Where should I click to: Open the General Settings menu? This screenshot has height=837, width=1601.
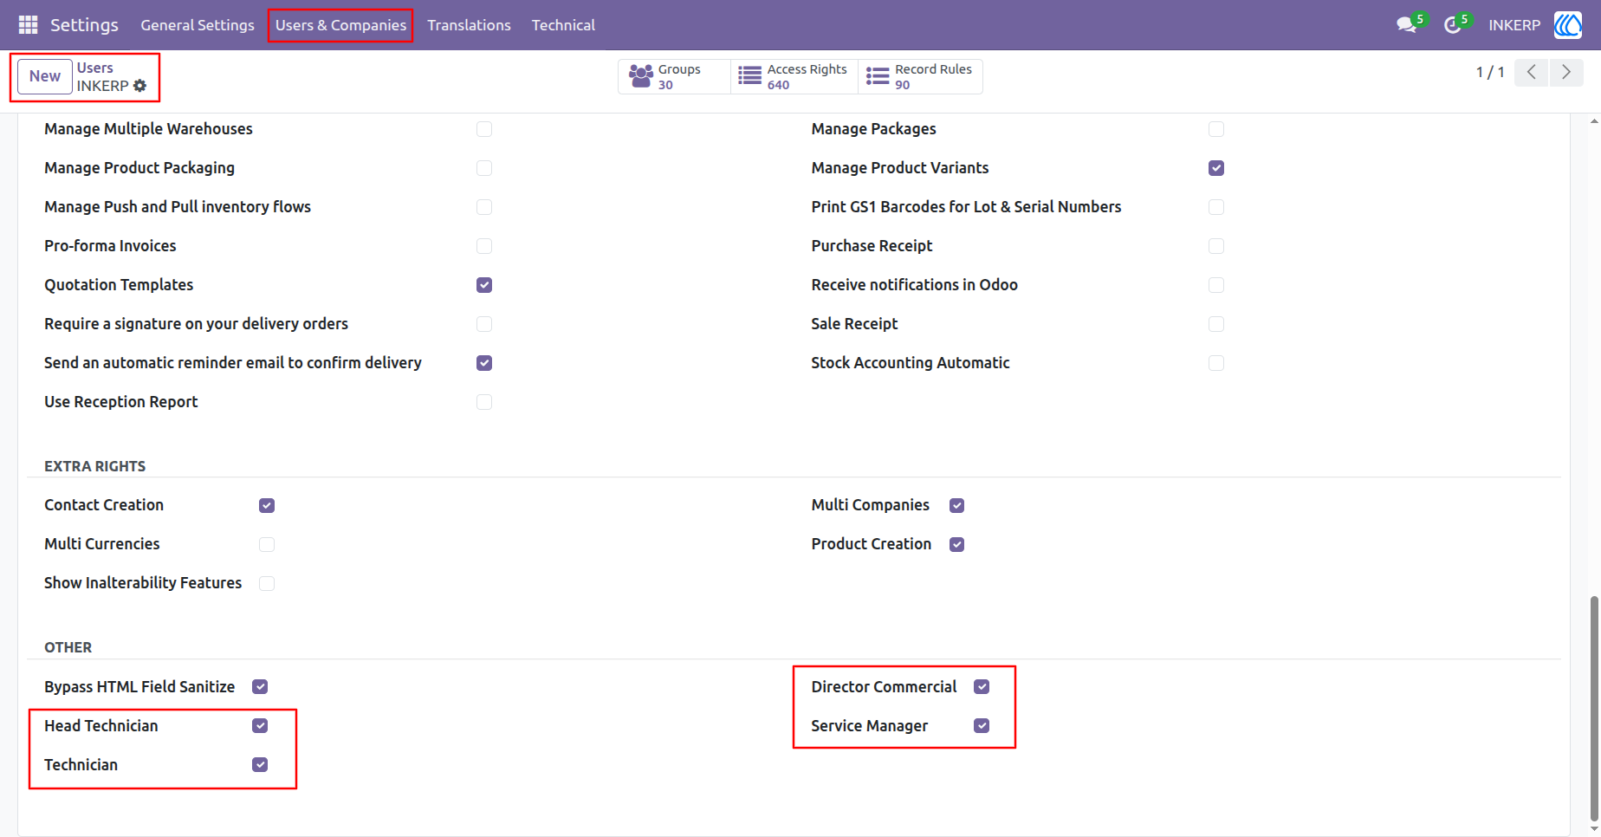click(x=198, y=25)
